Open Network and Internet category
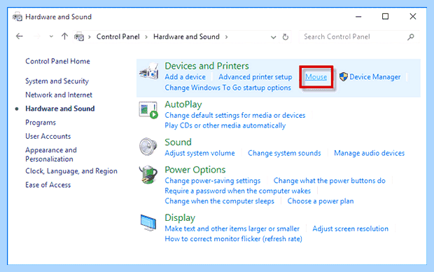This screenshot has height=272, width=434. 59,95
